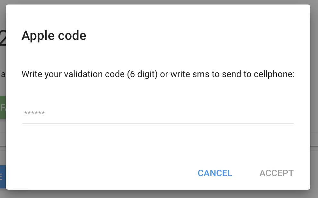Click the partially hidden green button behind dialog

(x=3, y=107)
